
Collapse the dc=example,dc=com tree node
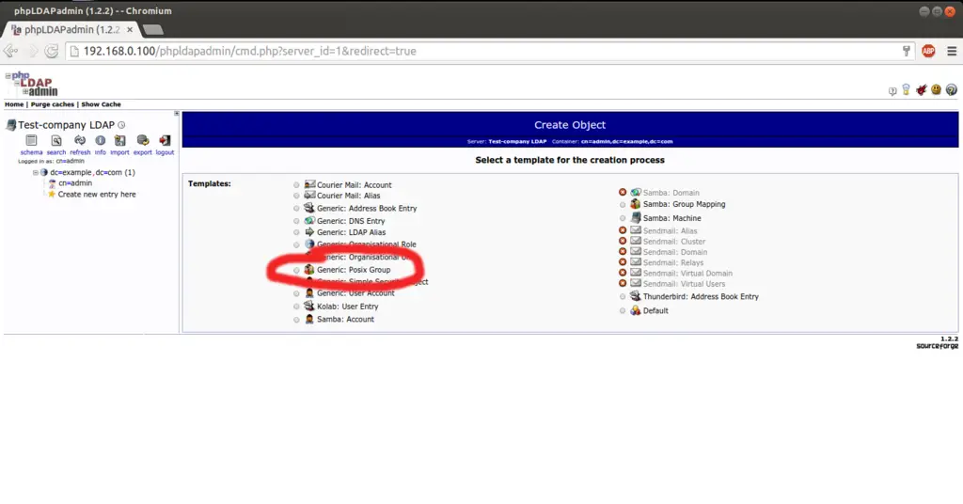(x=36, y=172)
